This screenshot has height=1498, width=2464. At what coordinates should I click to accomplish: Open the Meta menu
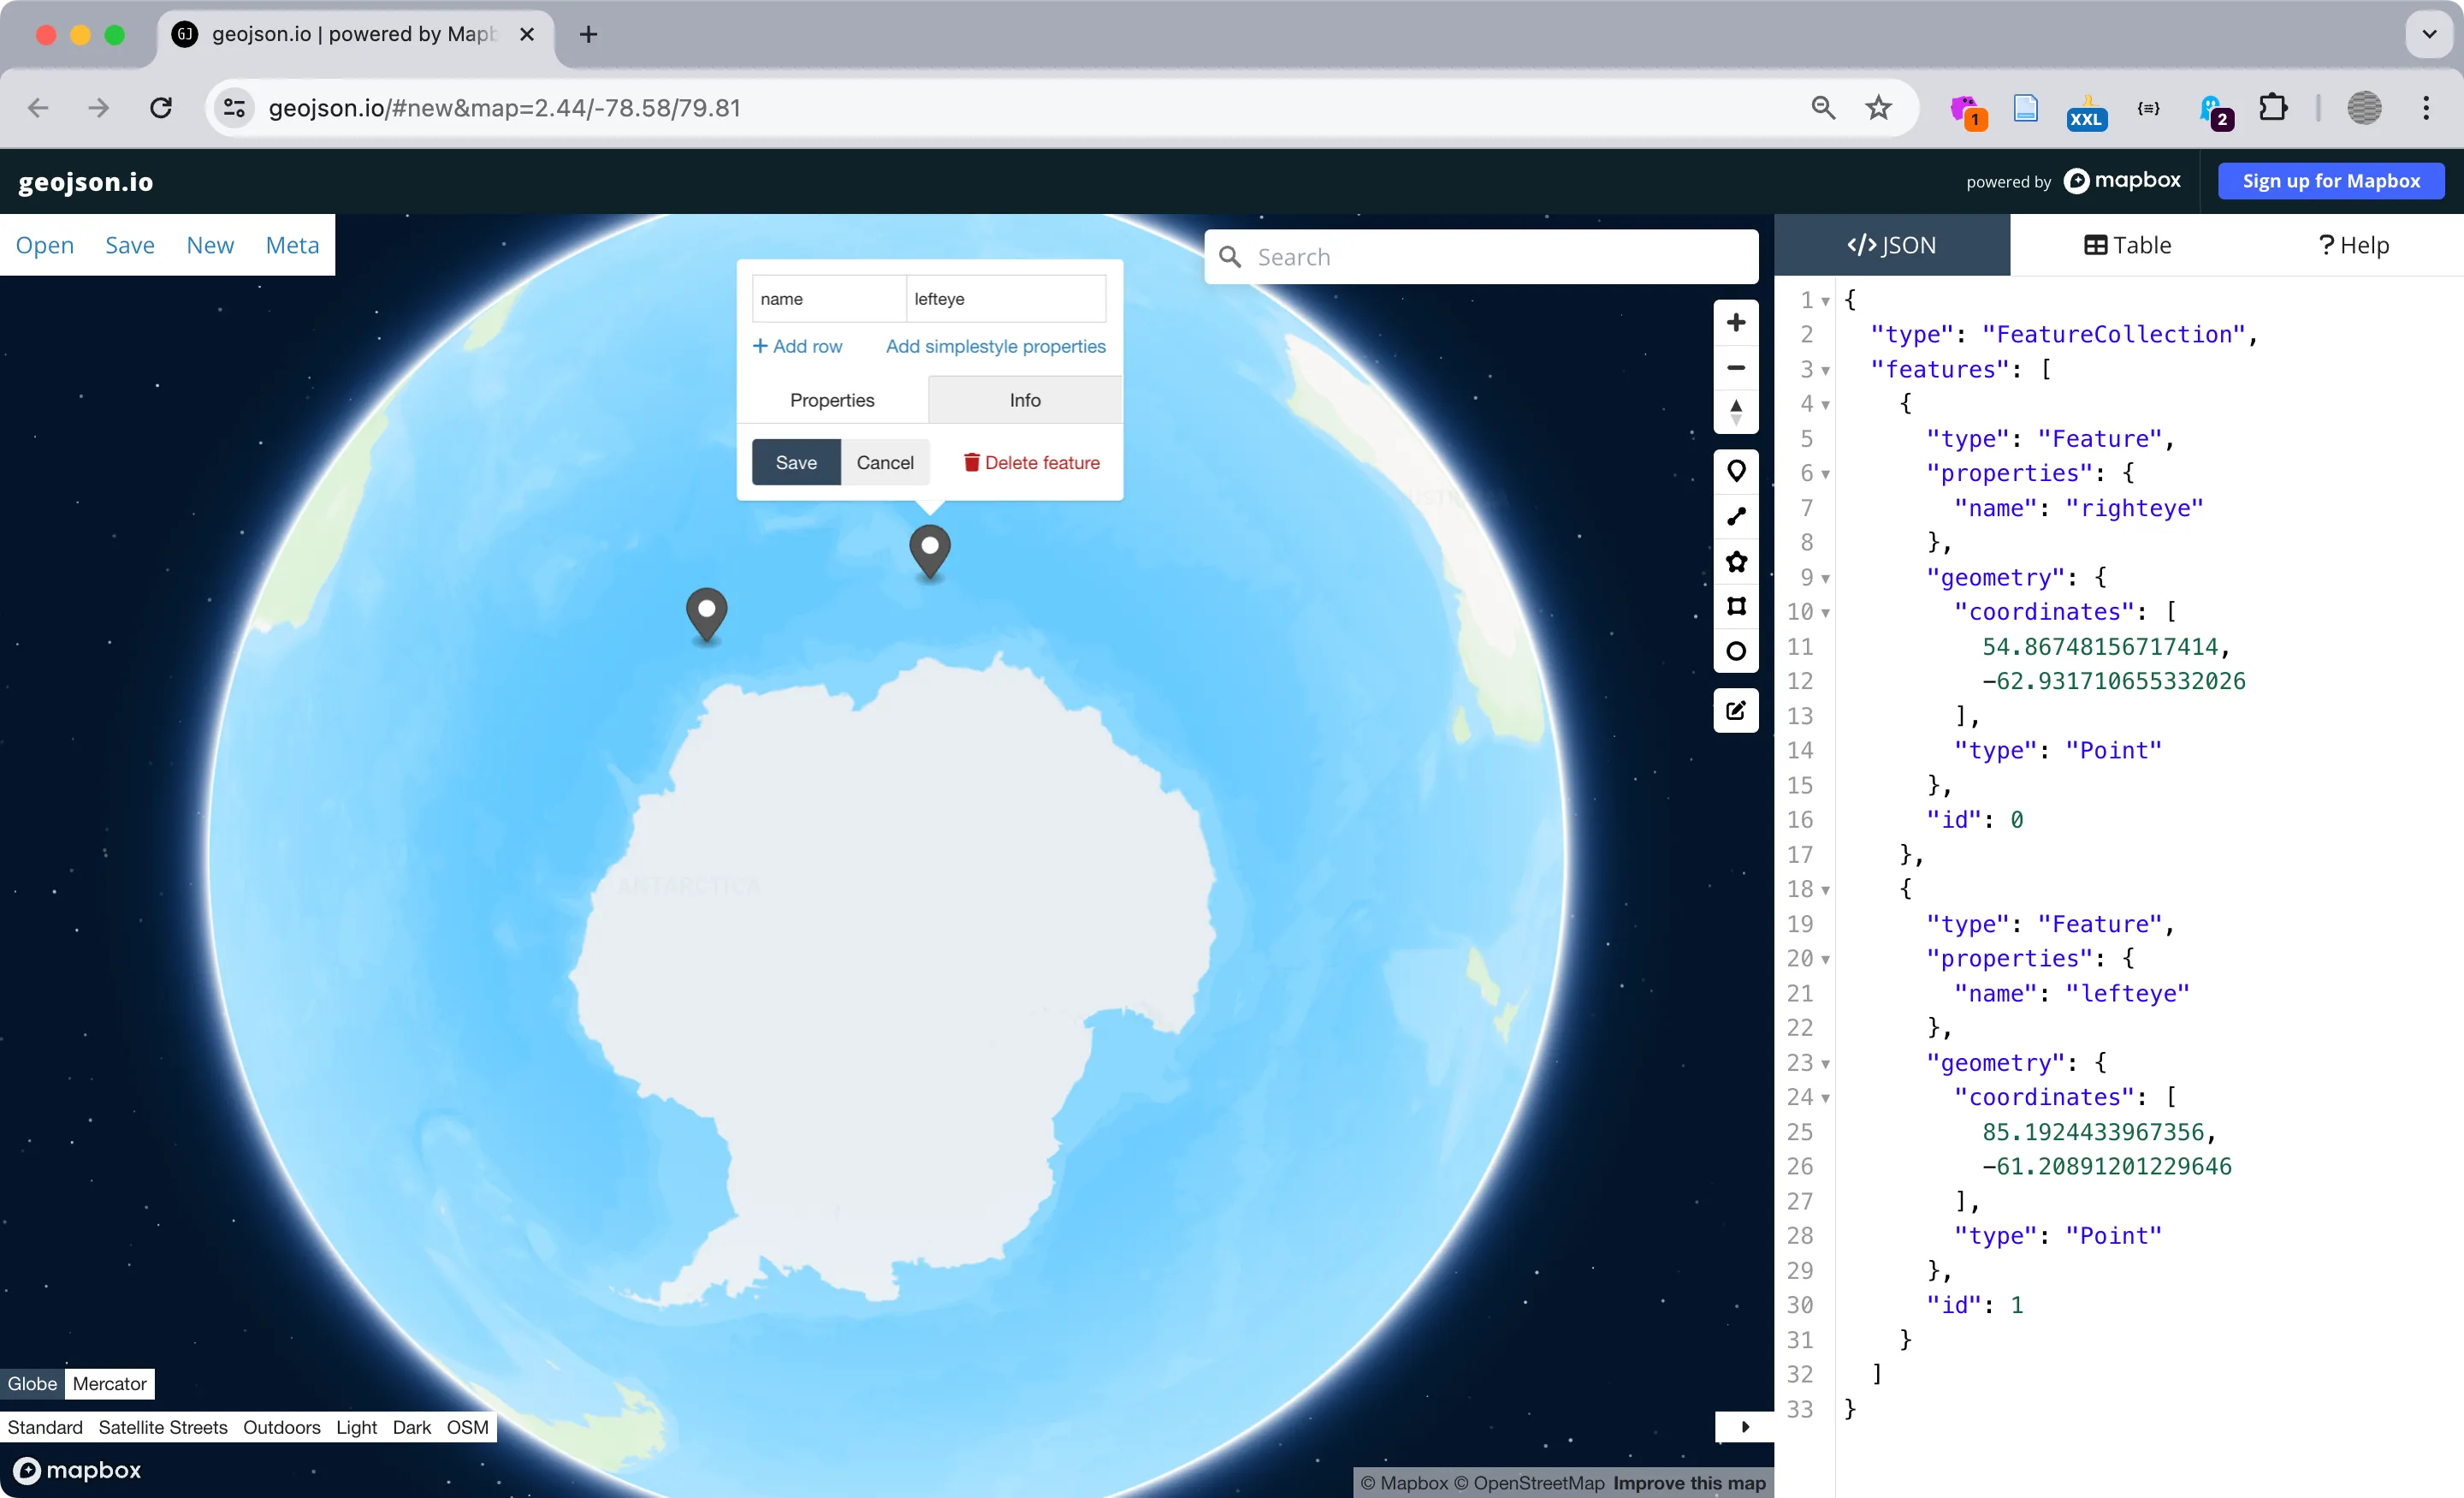tap(291, 244)
